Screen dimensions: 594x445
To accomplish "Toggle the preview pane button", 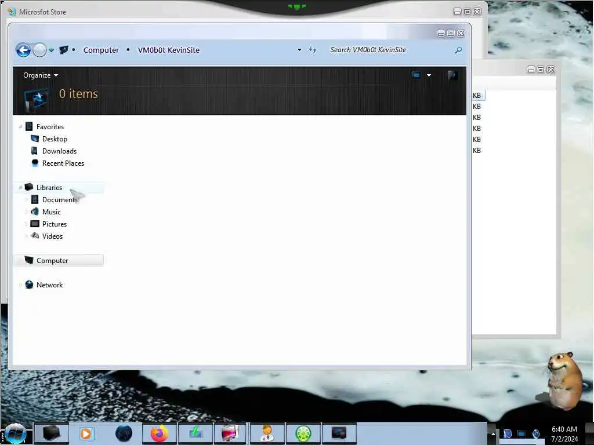I will [x=452, y=75].
